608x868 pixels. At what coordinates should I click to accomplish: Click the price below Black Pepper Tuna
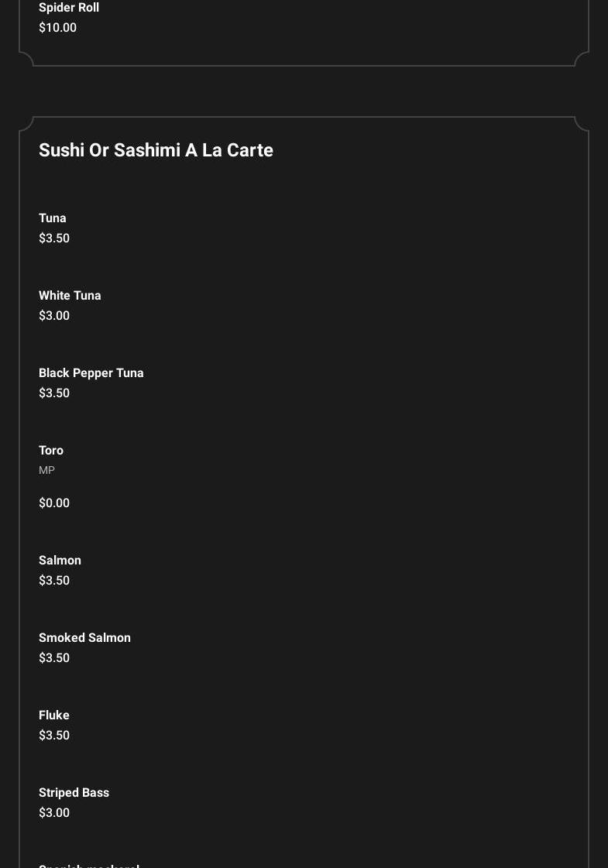(x=54, y=393)
